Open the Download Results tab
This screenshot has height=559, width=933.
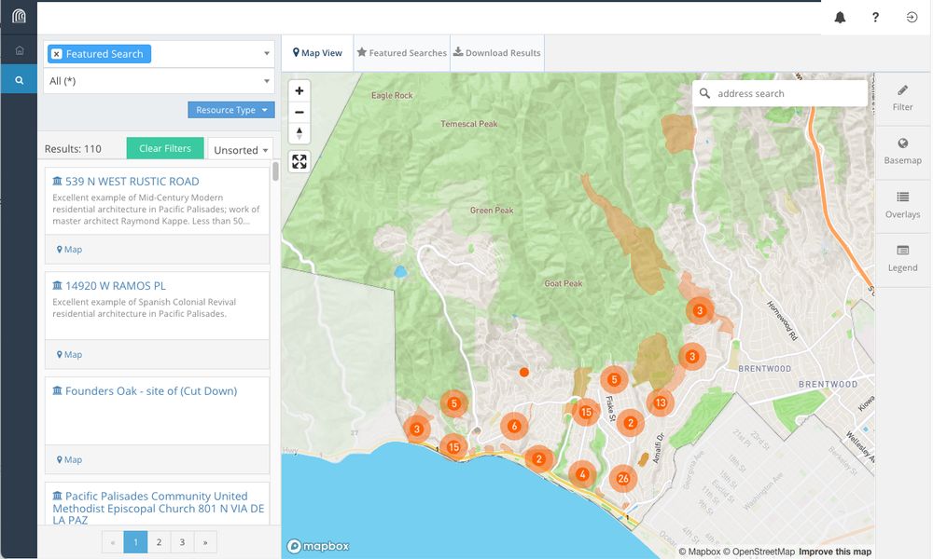pos(496,53)
